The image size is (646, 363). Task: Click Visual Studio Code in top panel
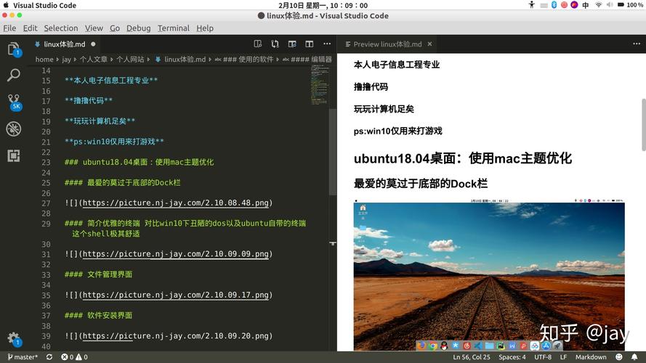[44, 5]
